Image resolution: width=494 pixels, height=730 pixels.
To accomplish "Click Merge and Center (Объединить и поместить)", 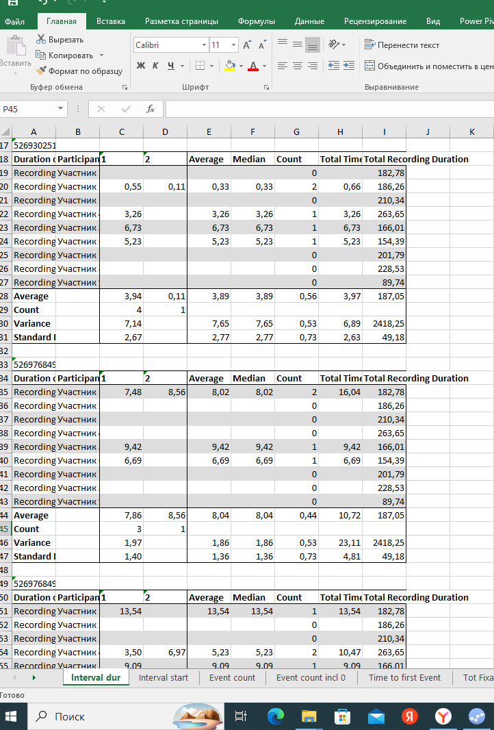I will 428,66.
